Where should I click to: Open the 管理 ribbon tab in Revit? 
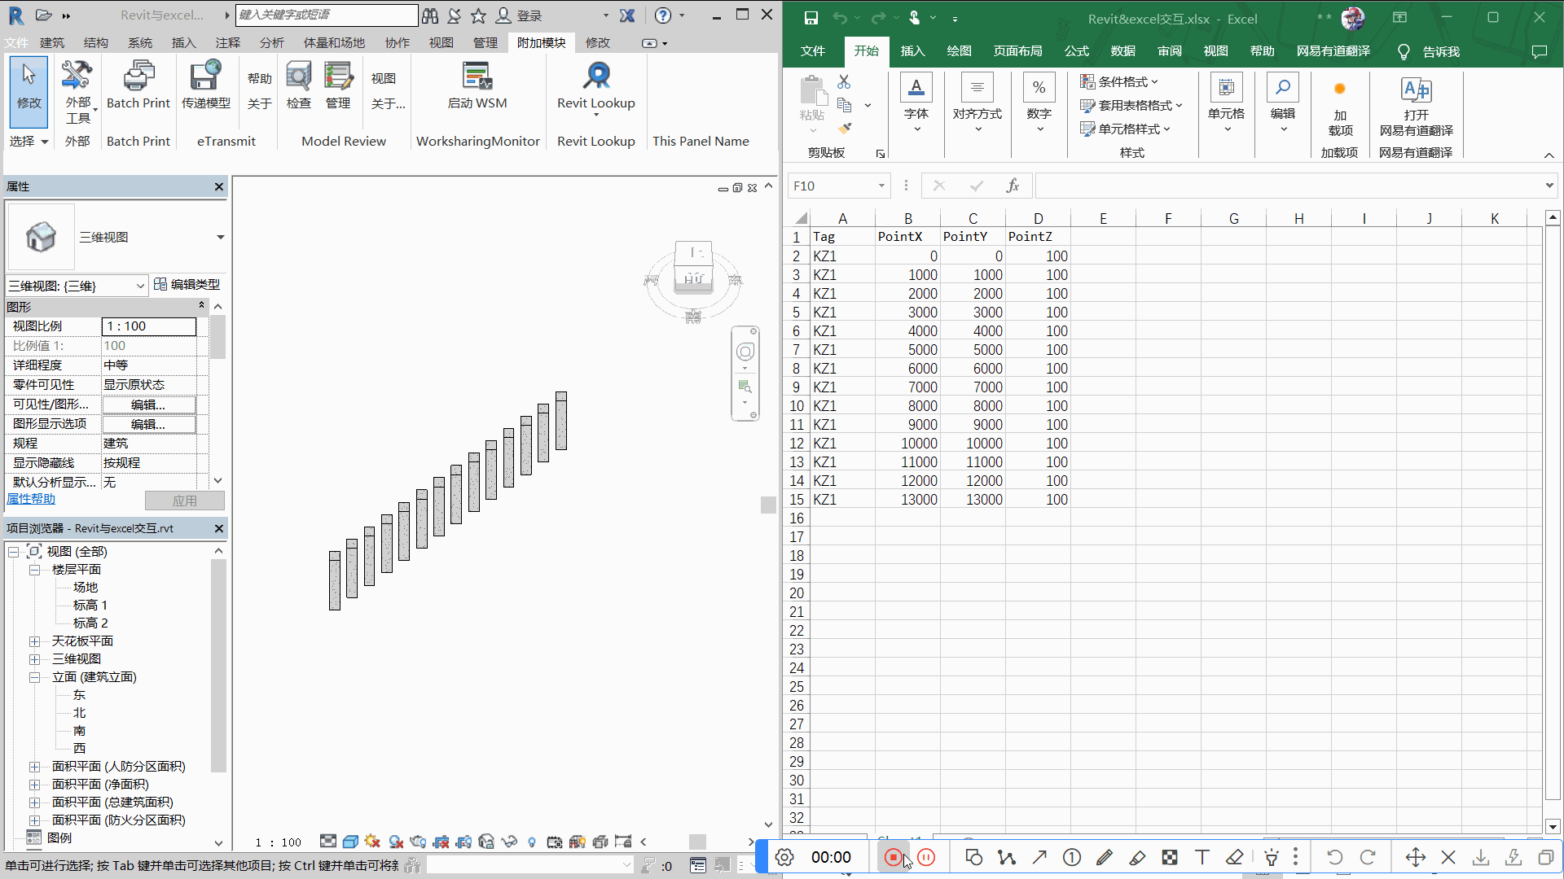click(x=485, y=42)
